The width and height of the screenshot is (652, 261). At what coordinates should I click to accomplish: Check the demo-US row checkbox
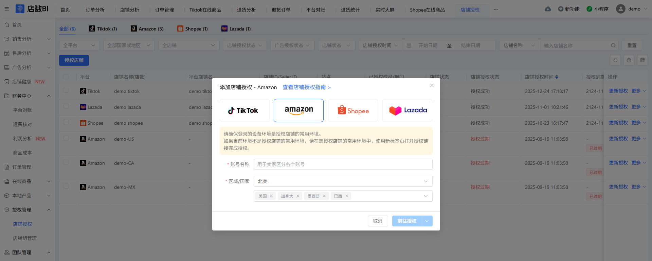[66, 138]
